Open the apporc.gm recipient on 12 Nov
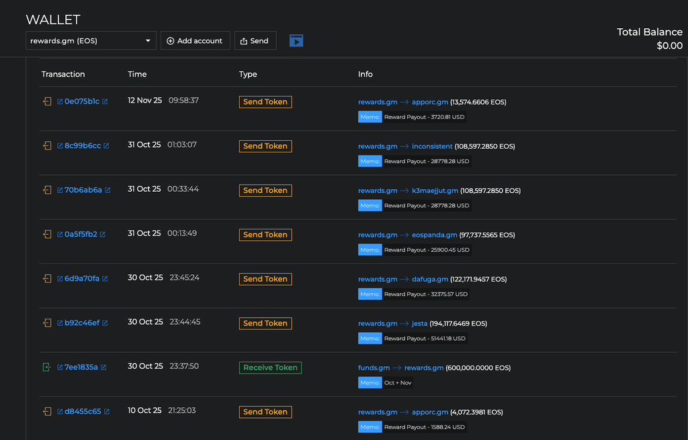Viewport: 688px width, 440px height. pyautogui.click(x=430, y=102)
